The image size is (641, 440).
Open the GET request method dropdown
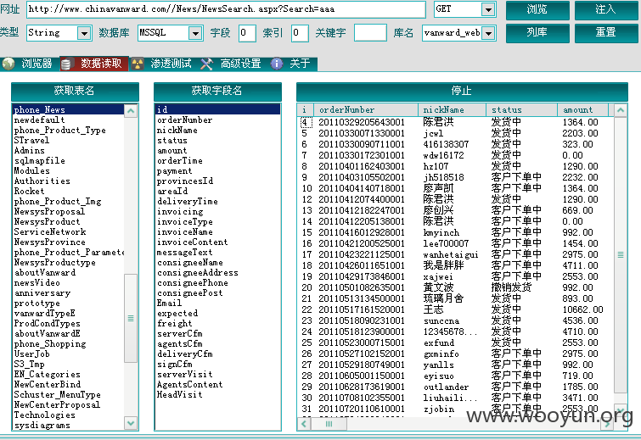(488, 9)
